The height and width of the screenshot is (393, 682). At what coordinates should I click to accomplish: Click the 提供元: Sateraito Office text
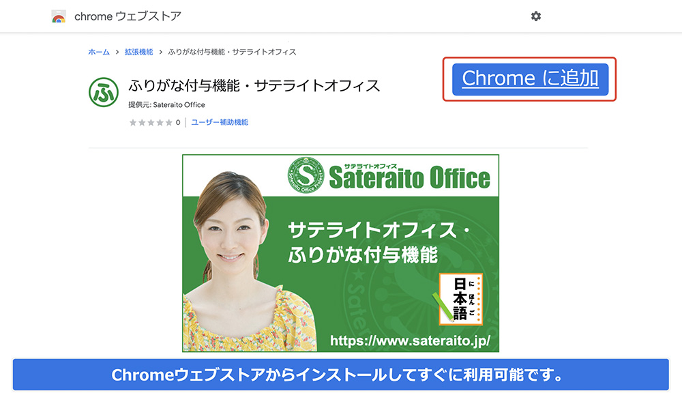coord(166,105)
